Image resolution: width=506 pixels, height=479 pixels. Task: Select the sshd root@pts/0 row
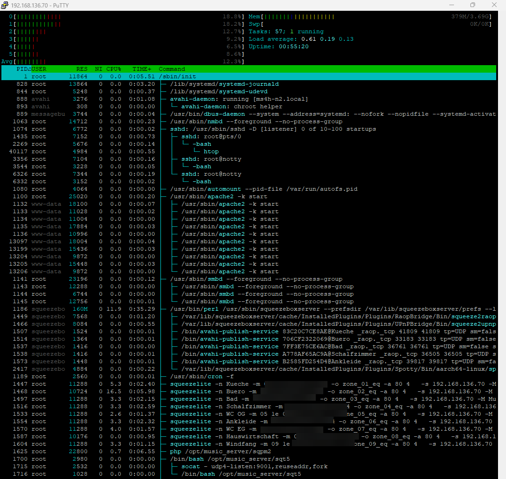(x=248, y=136)
